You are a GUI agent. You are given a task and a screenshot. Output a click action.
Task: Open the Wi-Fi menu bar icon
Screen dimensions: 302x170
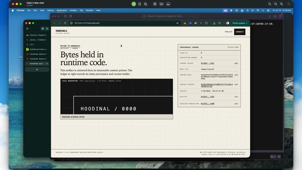pos(258,10)
